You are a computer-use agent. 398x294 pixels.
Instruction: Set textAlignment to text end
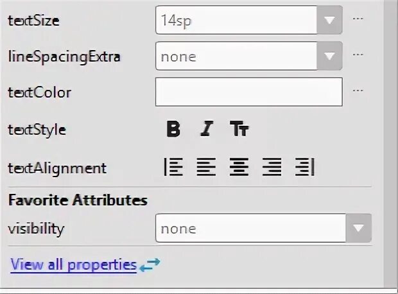[x=272, y=168]
